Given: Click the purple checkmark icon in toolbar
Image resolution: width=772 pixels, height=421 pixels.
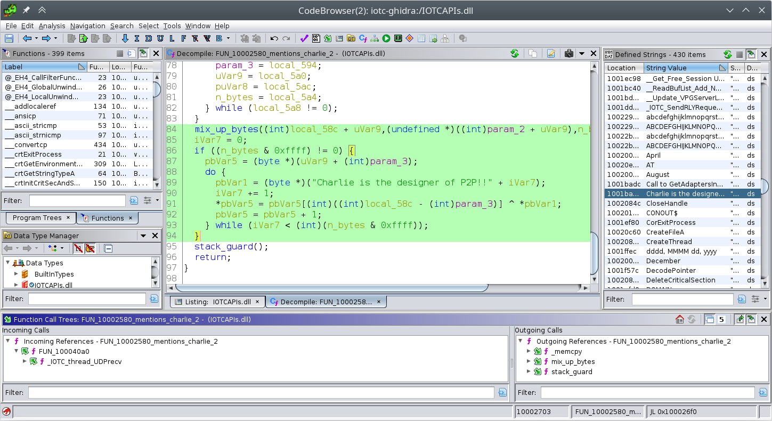Looking at the screenshot, I should [x=304, y=38].
